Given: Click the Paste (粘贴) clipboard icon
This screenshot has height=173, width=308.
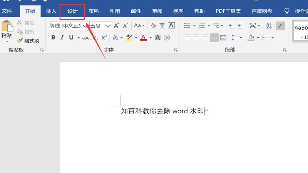Looking at the screenshot, I should pyautogui.click(x=7, y=26).
